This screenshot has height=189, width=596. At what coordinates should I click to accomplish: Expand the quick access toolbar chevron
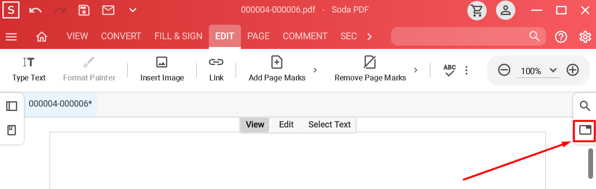coord(133,10)
